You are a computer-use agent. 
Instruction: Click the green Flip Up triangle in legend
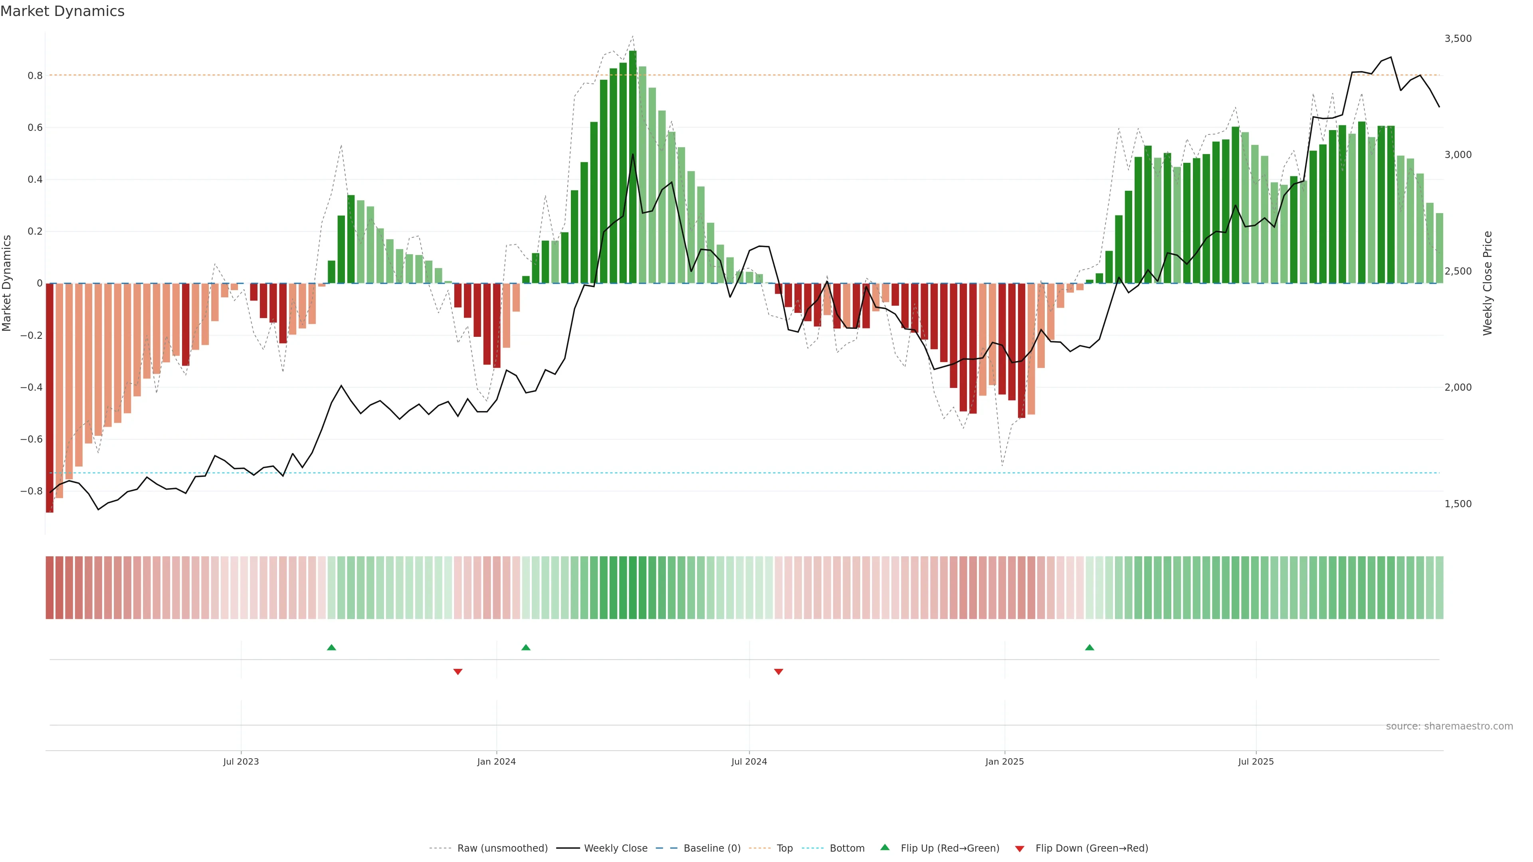tap(884, 847)
